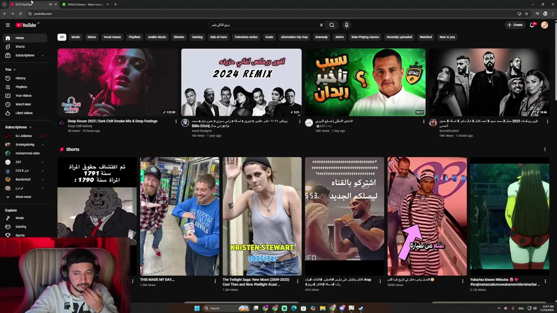Open the YouTube hamburger guide menu
This screenshot has height=313, width=557.
click(x=7, y=25)
